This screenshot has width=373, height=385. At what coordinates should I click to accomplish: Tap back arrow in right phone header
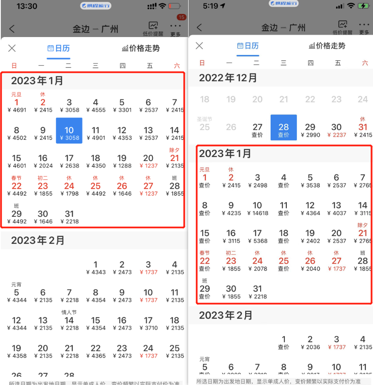click(199, 27)
